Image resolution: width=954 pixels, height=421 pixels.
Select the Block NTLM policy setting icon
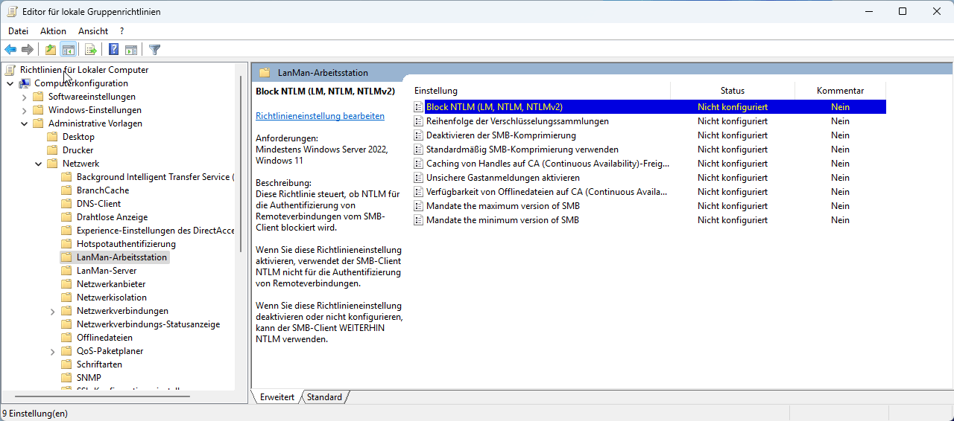pos(418,107)
